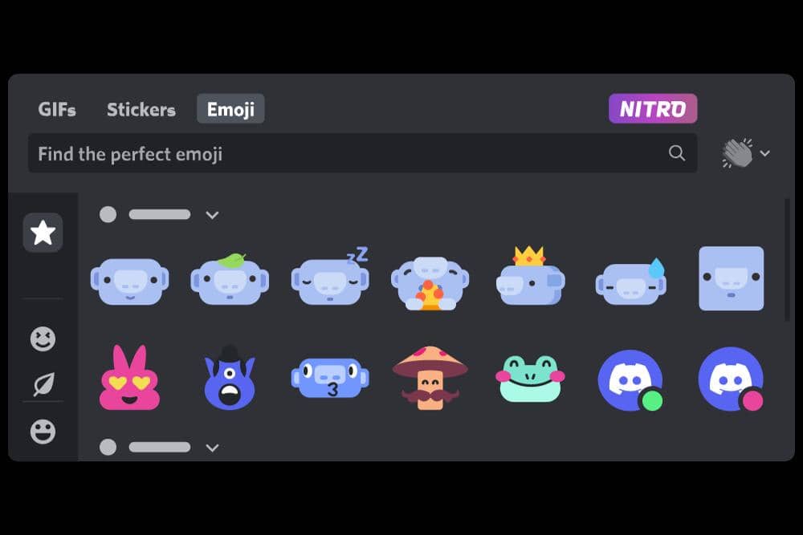Expand the bottom emoji category section
Screen dimensions: 803x535
213,448
